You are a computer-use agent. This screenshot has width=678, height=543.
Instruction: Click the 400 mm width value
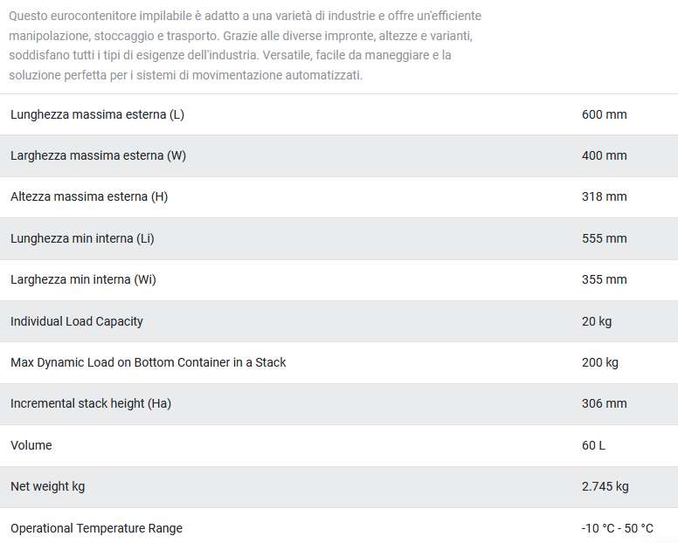(x=604, y=155)
